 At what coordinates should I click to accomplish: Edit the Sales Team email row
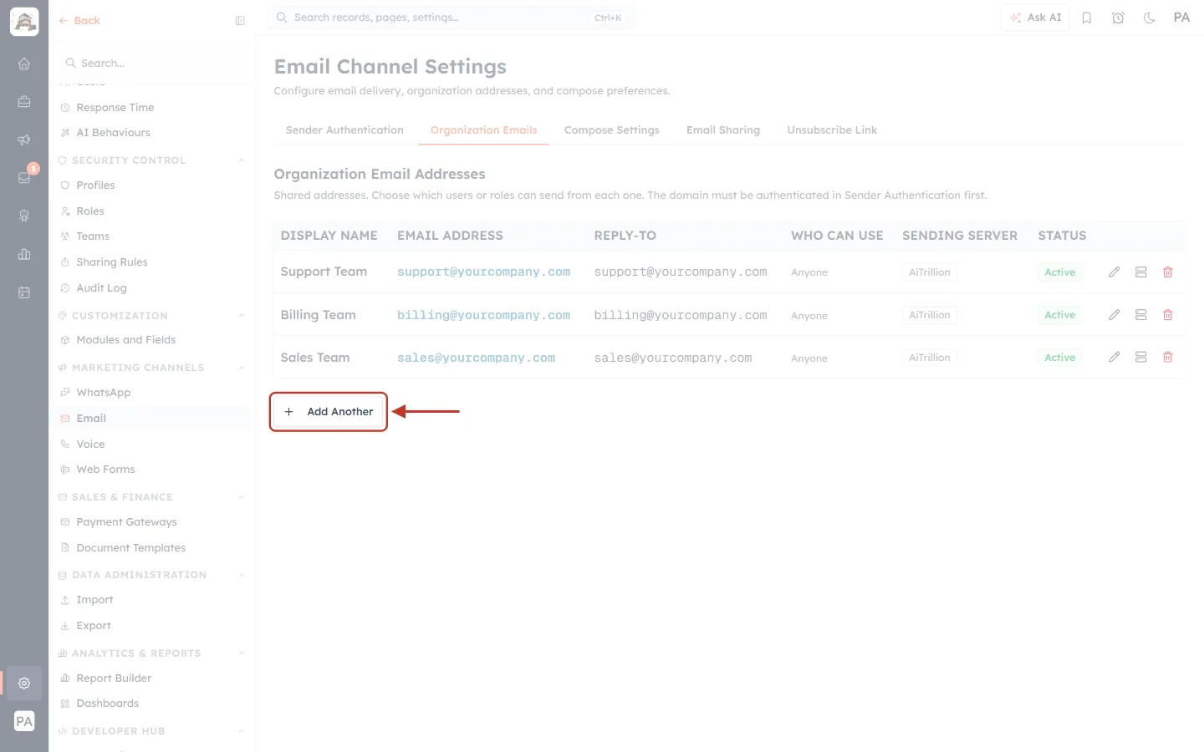point(1114,358)
